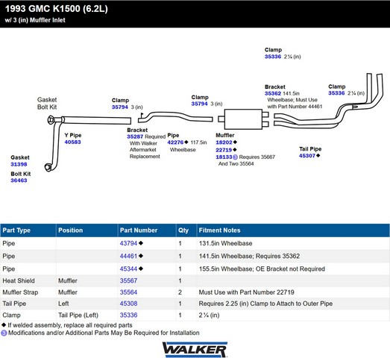
Task: Open Tail Pipe part number 45307
Action: click(307, 156)
